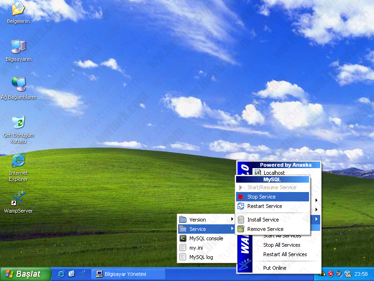This screenshot has height=281, width=374.
Task: Switch to Bilgisayar Yönetimi taskbar window
Action: 128,274
